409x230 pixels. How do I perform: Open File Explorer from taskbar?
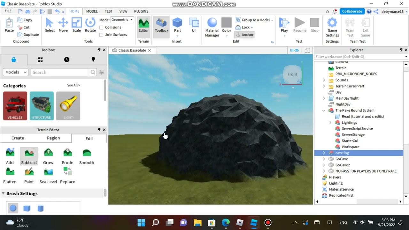coord(197,222)
